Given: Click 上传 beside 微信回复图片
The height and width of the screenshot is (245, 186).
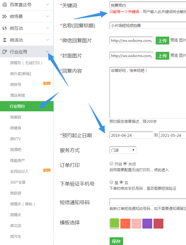Looking at the screenshot, I should (162, 41).
